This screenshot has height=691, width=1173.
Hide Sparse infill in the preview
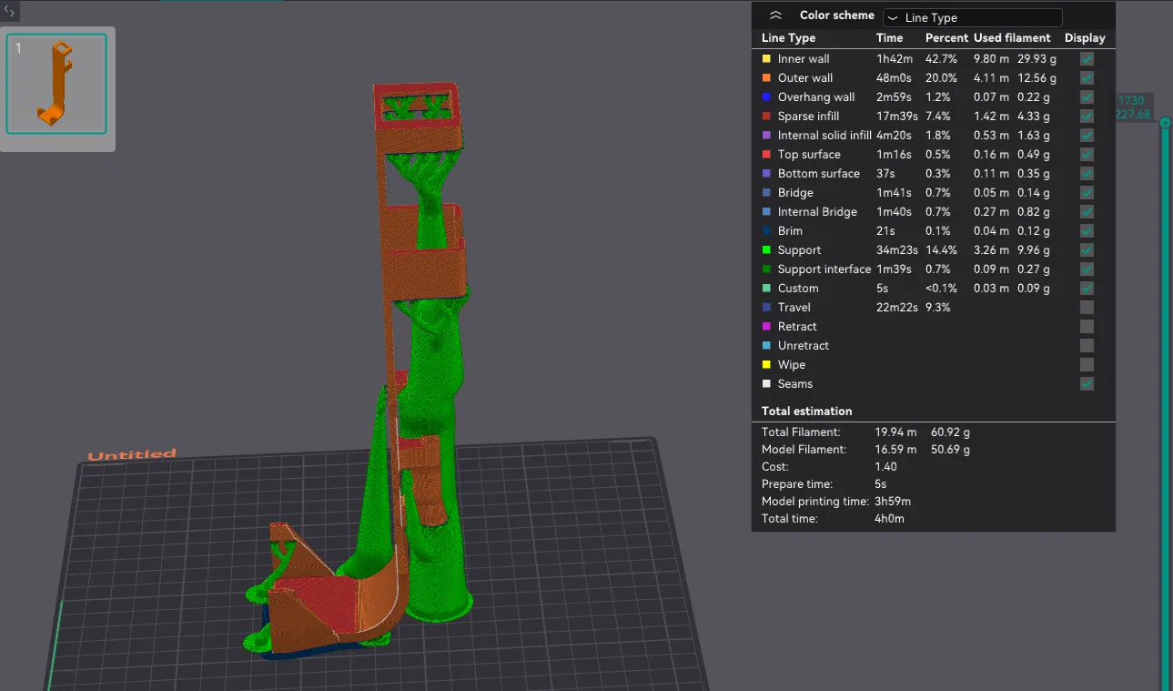click(1087, 117)
